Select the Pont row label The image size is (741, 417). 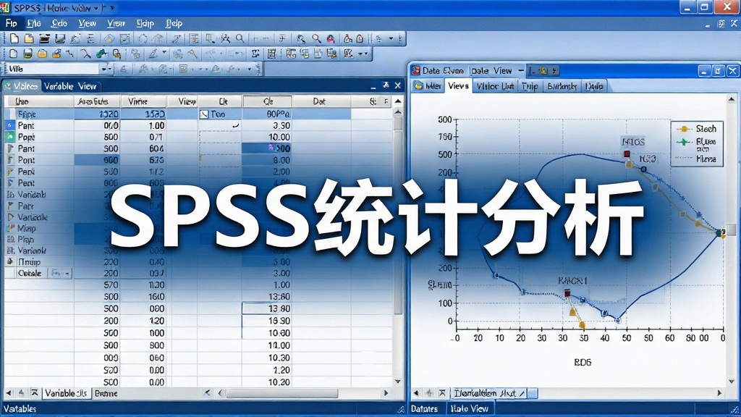click(27, 160)
